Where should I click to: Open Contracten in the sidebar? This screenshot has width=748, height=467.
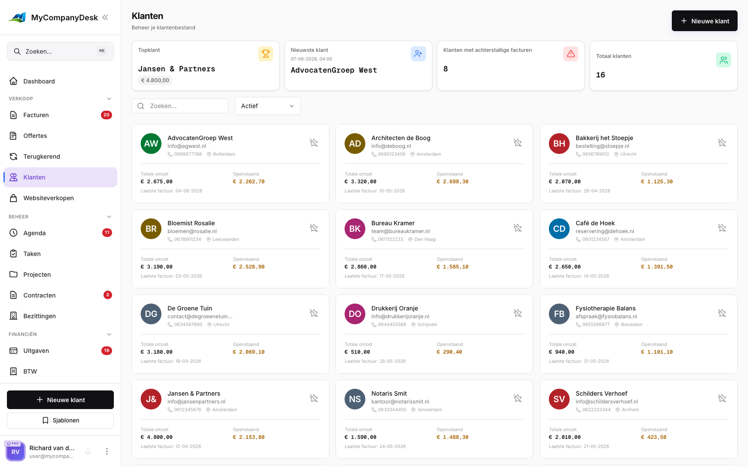coord(60,295)
